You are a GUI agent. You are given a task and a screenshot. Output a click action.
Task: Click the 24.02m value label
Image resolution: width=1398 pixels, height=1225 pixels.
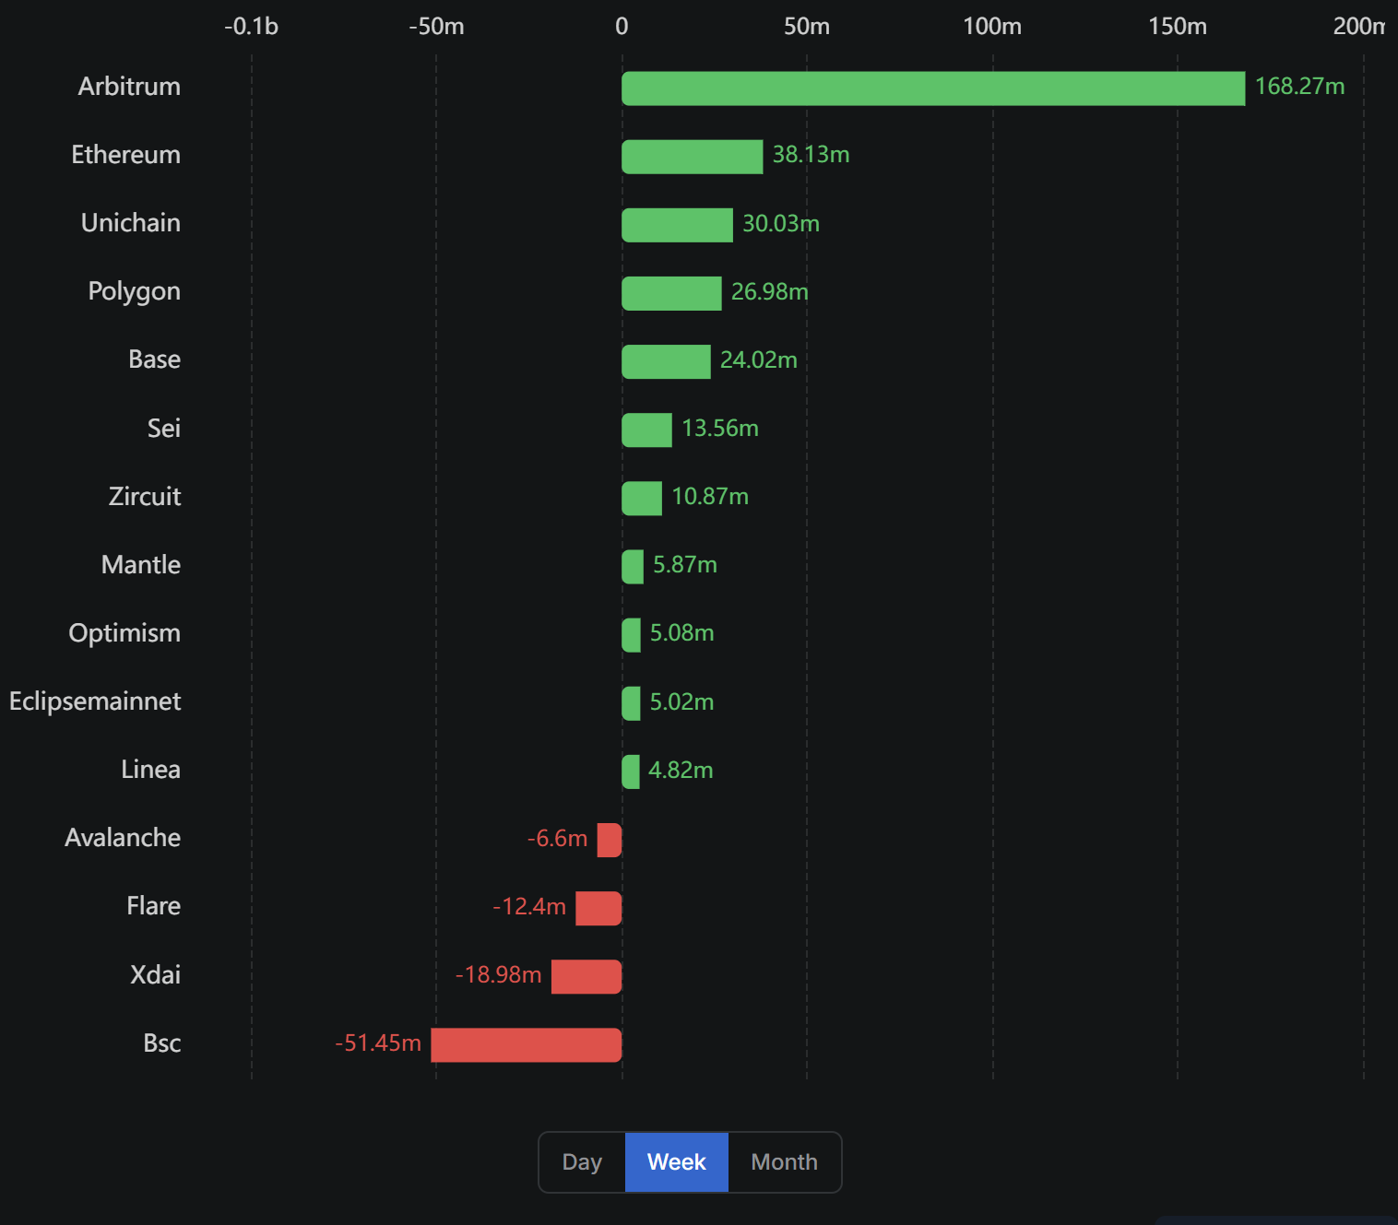coord(759,360)
